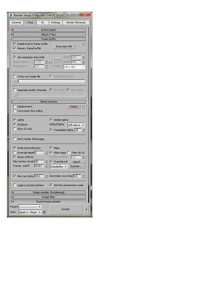
Task: Click the double-arrow button in the title bar
Action: coord(60,14)
